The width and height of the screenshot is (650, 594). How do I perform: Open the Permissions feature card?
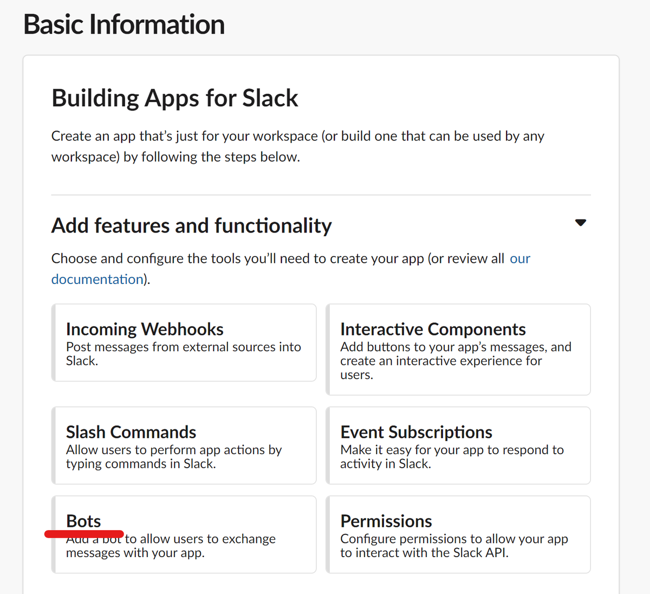458,534
